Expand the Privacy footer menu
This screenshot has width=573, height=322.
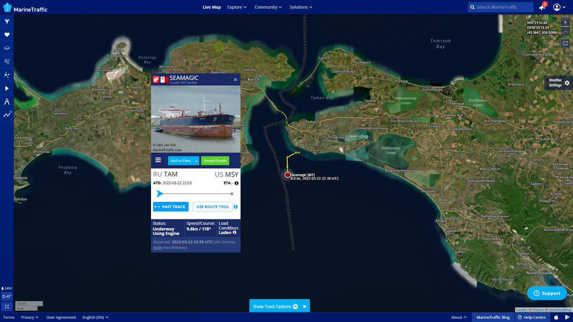point(30,317)
